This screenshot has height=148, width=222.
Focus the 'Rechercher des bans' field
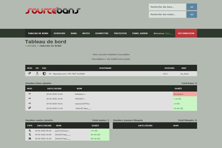tap(167, 7)
